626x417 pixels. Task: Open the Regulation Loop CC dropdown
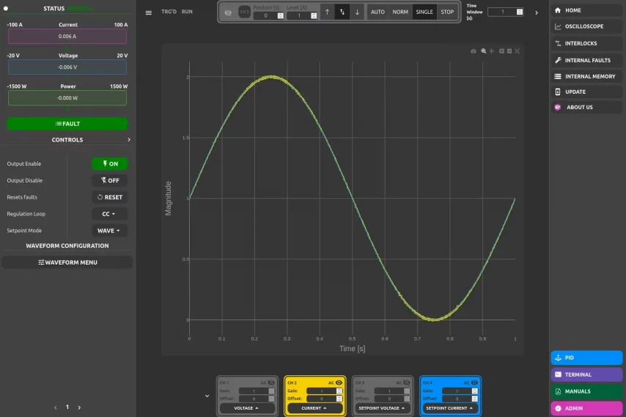click(109, 214)
